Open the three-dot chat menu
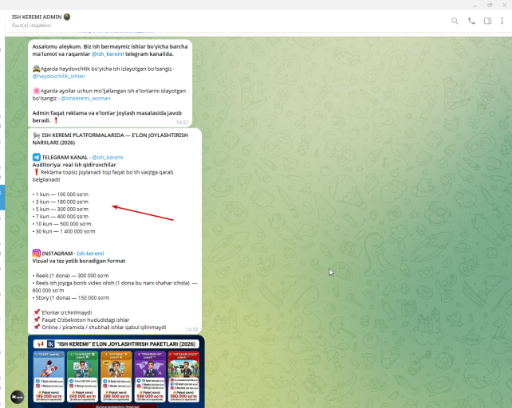This screenshot has height=408, width=512. pos(502,22)
